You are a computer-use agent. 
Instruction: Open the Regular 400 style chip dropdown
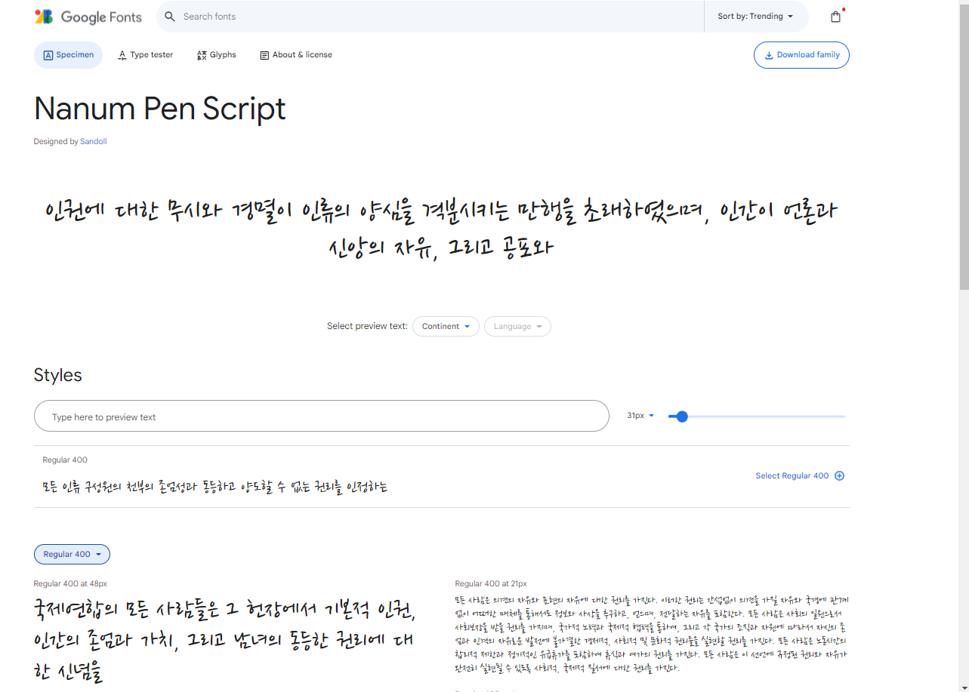[72, 555]
